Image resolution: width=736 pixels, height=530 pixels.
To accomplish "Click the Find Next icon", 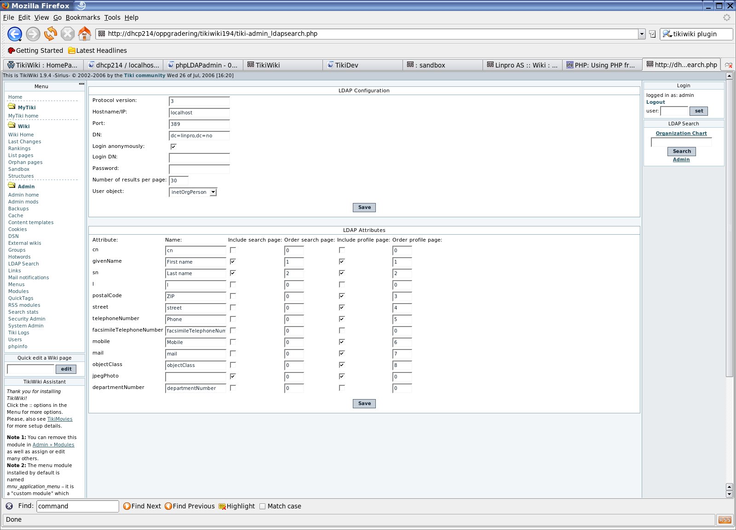I will click(127, 506).
